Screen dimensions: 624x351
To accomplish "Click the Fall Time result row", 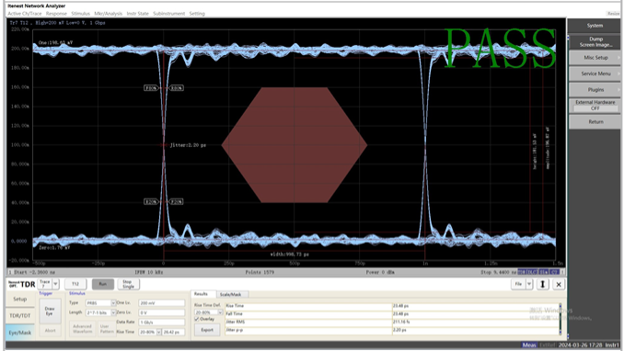I will [392, 314].
